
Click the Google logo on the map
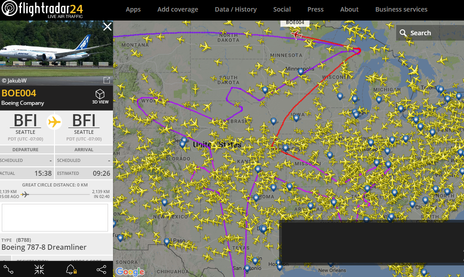(x=130, y=271)
